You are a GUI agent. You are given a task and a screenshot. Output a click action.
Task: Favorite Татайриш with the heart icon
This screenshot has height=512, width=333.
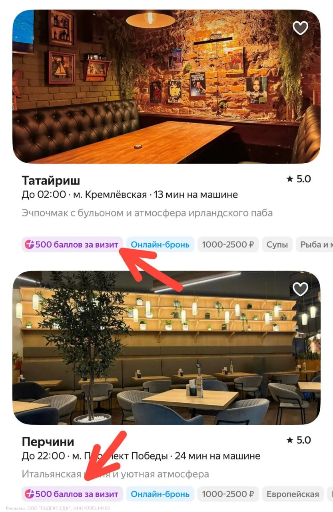coord(300,28)
